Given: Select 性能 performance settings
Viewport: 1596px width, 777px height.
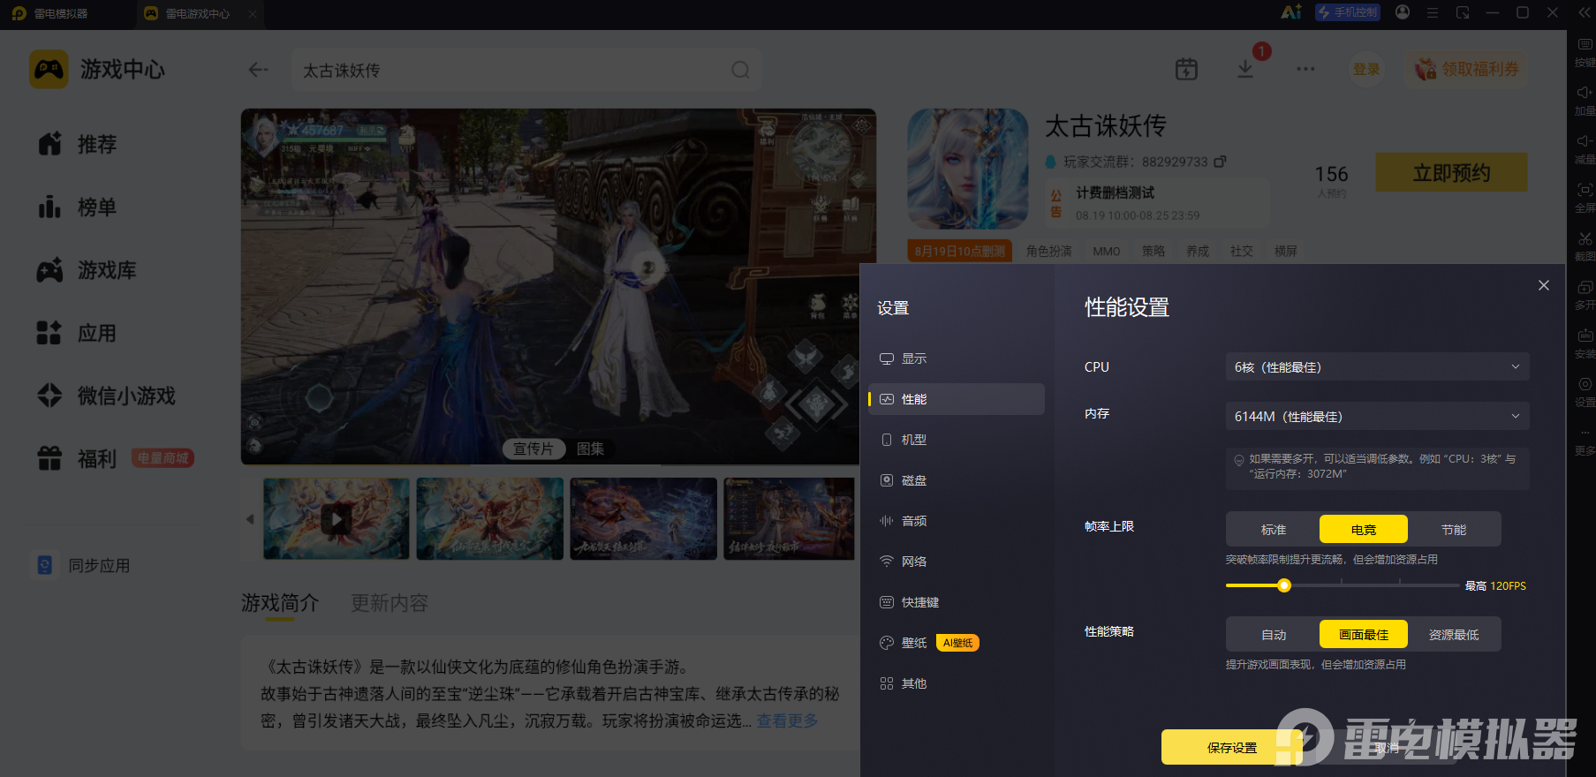Looking at the screenshot, I should pos(957,399).
